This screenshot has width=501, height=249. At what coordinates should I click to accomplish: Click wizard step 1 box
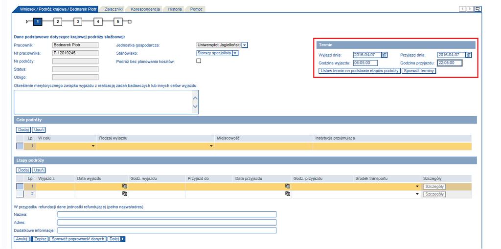click(x=37, y=21)
